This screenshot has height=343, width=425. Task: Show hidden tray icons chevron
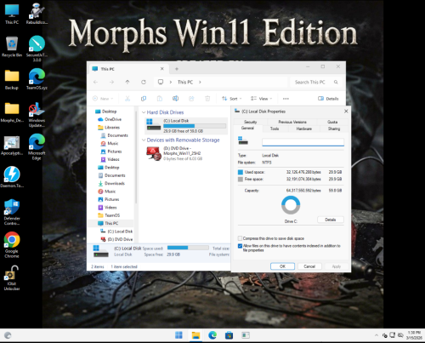377,335
